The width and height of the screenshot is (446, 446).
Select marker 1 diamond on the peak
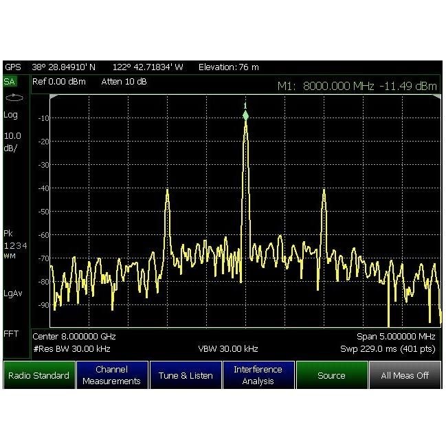tap(245, 115)
